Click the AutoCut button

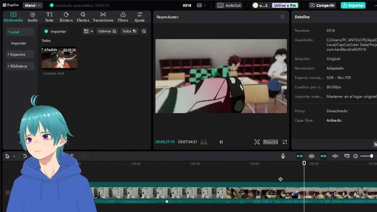point(229,5)
